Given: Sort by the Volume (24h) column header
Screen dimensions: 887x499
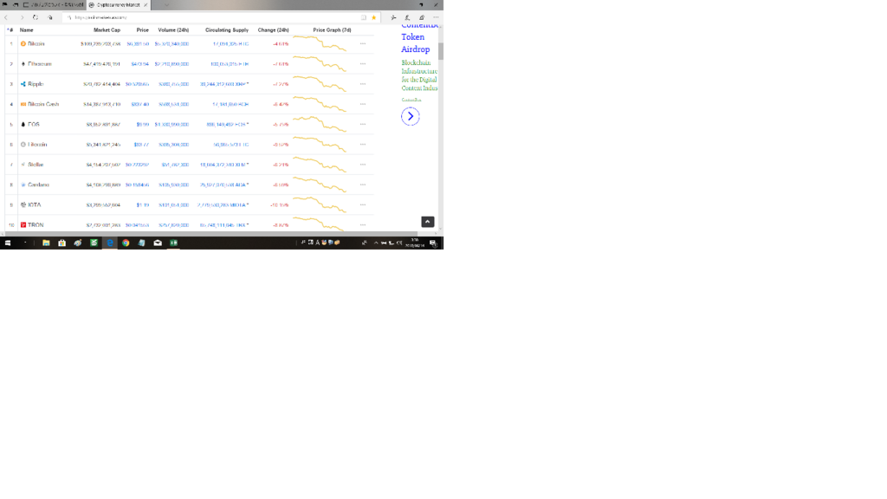Looking at the screenshot, I should [x=173, y=30].
